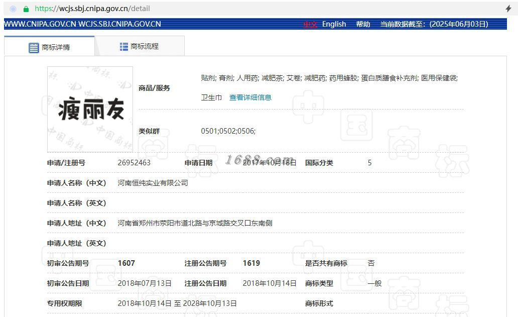
Task: Open 查看详细信息 link
Action: pyautogui.click(x=250, y=97)
